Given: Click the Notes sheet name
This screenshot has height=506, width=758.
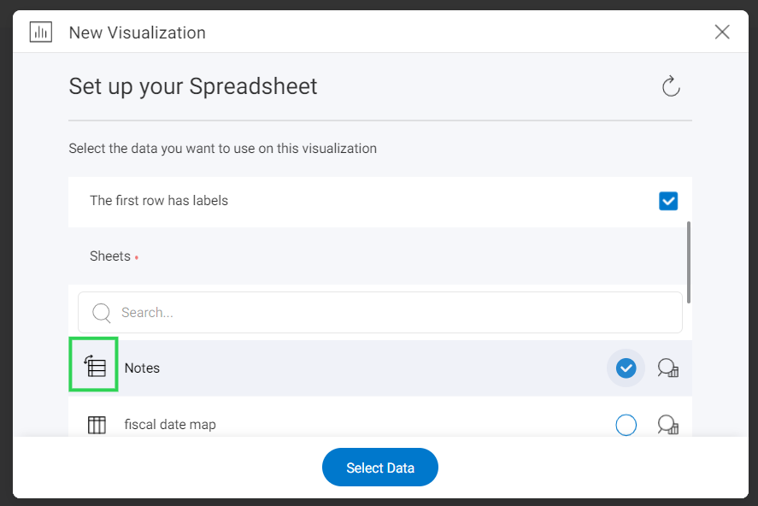Looking at the screenshot, I should pyautogui.click(x=142, y=368).
